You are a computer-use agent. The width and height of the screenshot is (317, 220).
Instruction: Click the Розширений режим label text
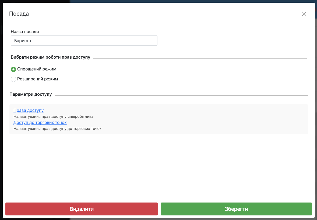(x=37, y=79)
